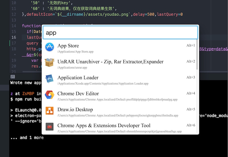The image size is (228, 157).
Task: Select the 'Application Loader' result title
Action: tap(78, 78)
